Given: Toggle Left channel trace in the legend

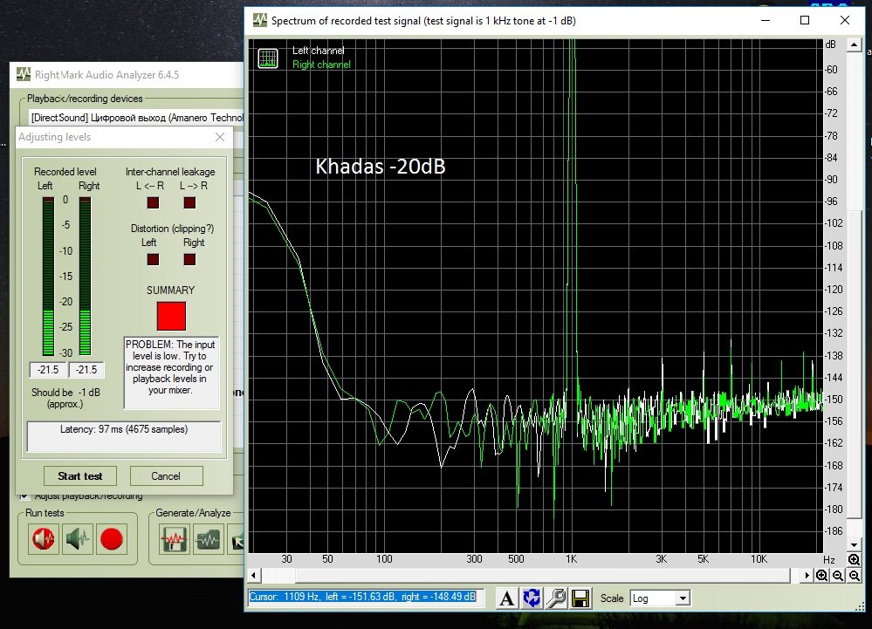Looking at the screenshot, I should pyautogui.click(x=318, y=51).
